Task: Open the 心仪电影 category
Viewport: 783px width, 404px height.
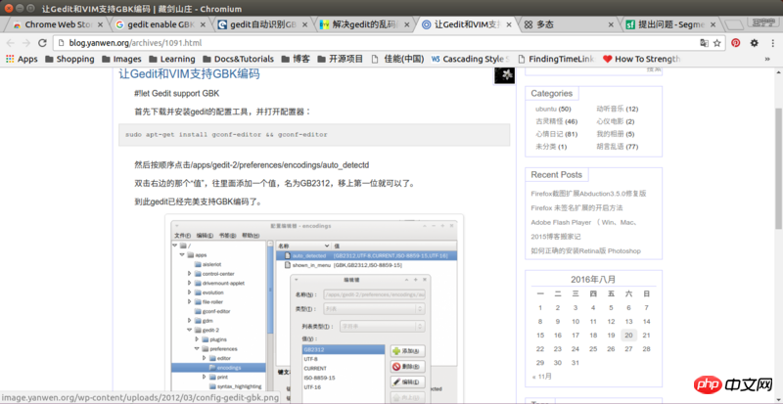Action: [610, 121]
